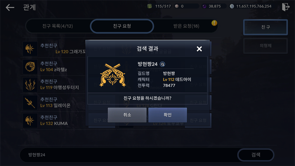Switch to 친구 목록(4/12) tab
Image resolution: width=295 pixels, height=166 pixels.
58,26
